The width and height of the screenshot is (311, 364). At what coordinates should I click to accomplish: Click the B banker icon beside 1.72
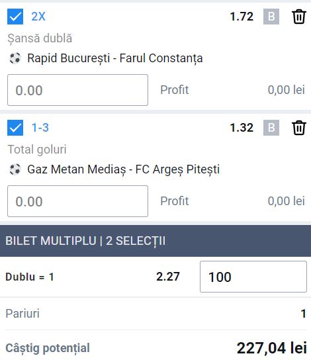click(271, 17)
